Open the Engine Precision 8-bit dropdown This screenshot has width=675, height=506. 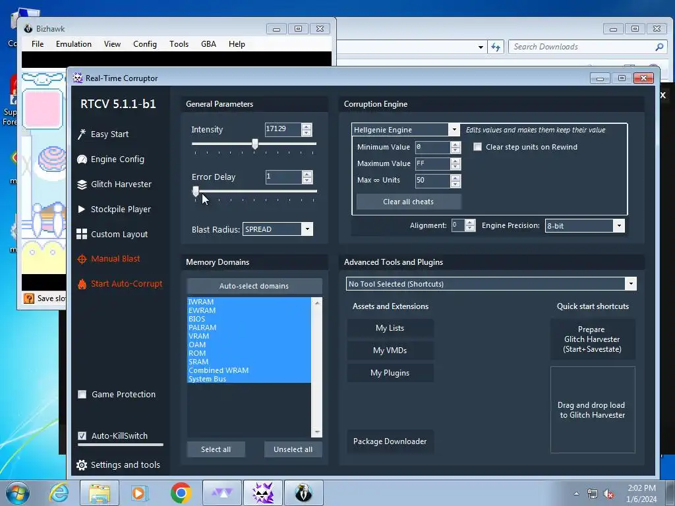tap(618, 226)
